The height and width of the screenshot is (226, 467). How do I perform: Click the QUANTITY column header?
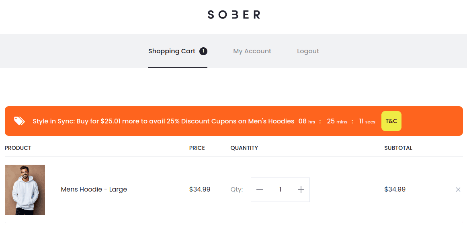(x=244, y=148)
